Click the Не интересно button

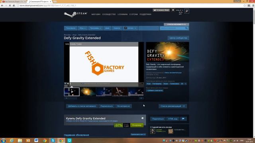coord(124,106)
